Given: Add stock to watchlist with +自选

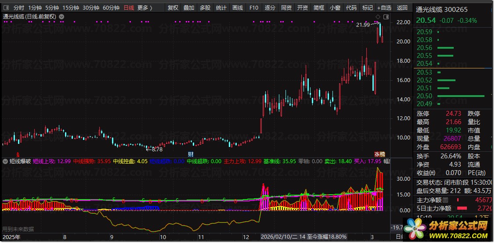Looking at the screenshot, I should pos(384,7).
